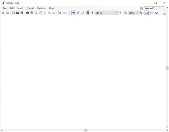Click the second grey round forward button

7,13
